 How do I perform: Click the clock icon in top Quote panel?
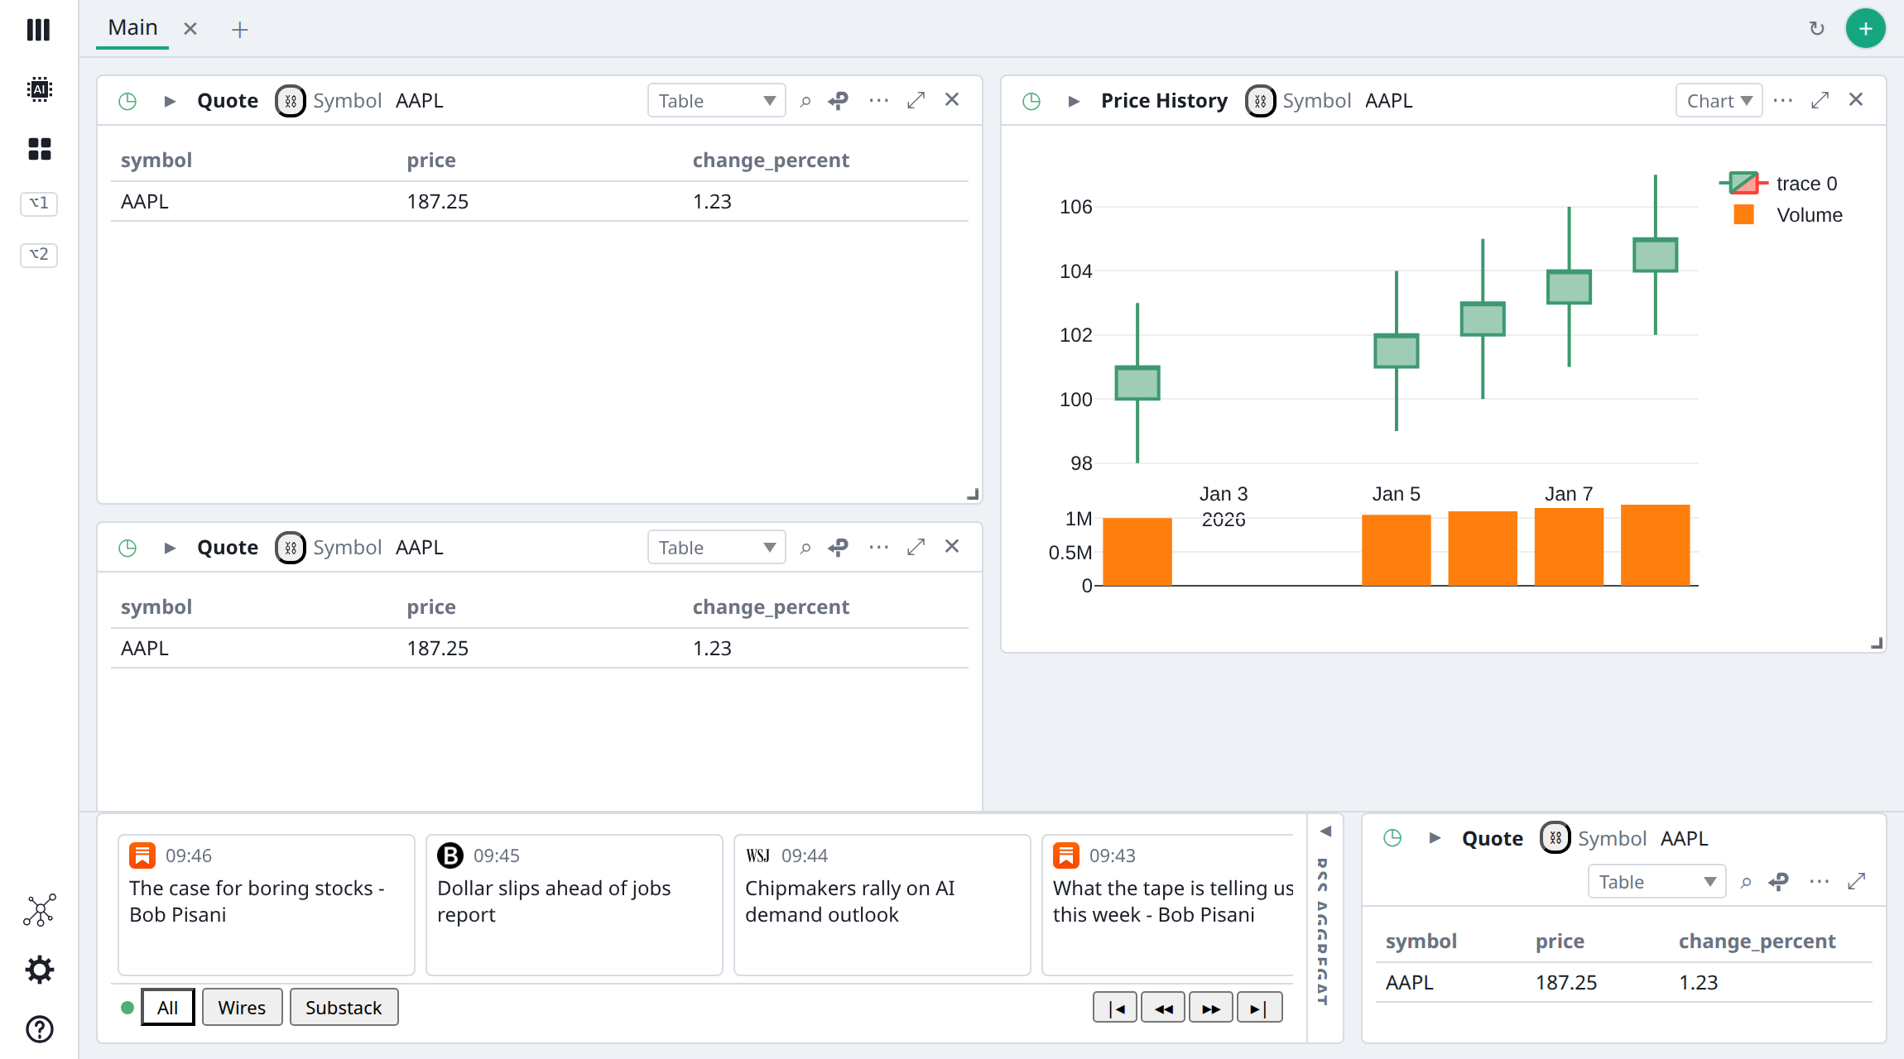127,101
